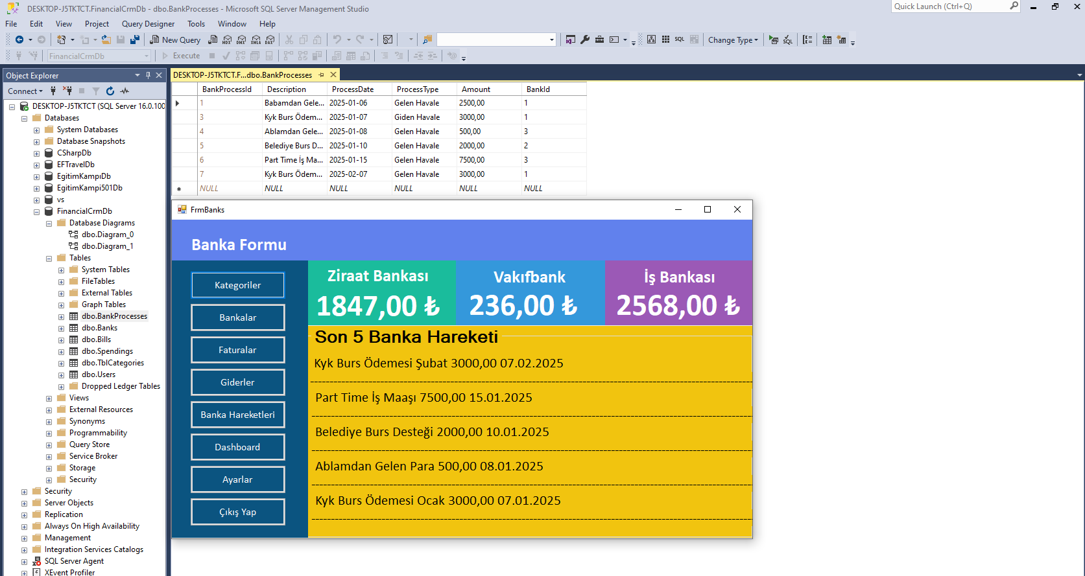The height and width of the screenshot is (576, 1085).
Task: Click the DMX query icon
Action: pyautogui.click(x=241, y=40)
